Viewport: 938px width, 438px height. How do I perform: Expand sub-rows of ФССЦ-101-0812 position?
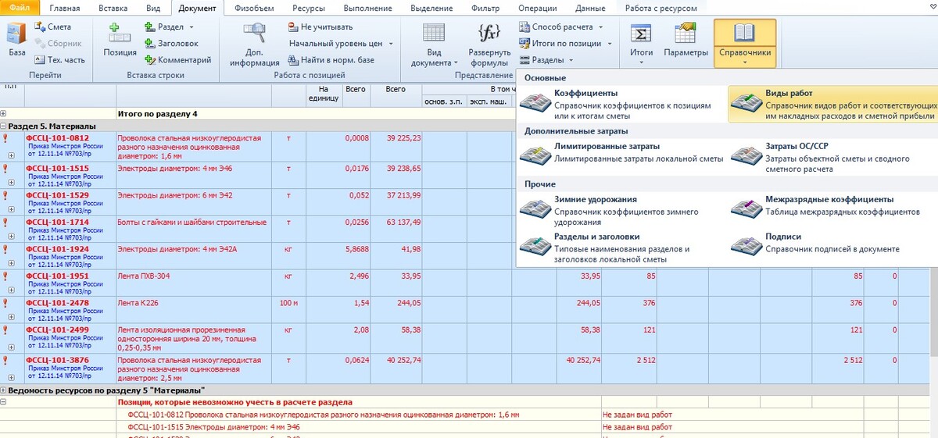12,155
